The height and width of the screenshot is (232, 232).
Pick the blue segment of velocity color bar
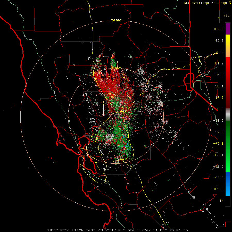pos(228,184)
